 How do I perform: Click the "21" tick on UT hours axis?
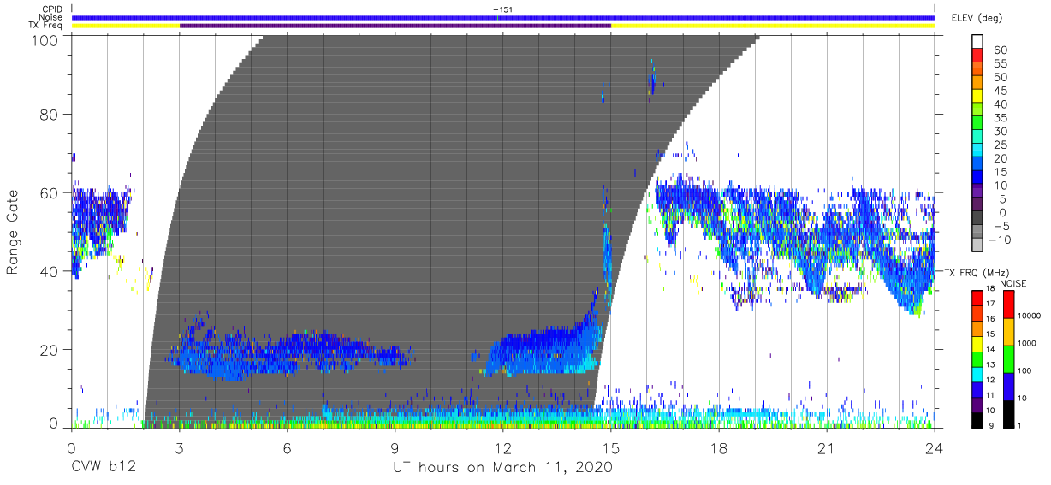[827, 448]
